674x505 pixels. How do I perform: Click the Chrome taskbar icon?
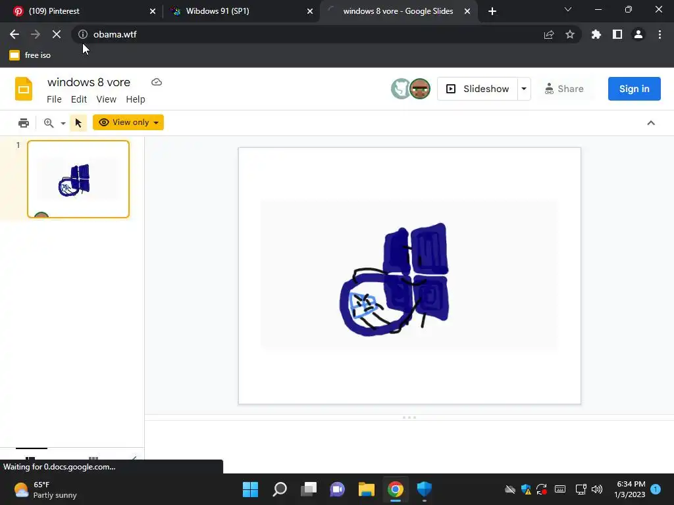(x=396, y=489)
